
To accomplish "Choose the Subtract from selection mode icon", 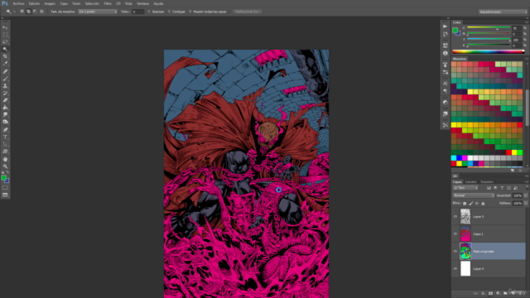I will (x=35, y=12).
